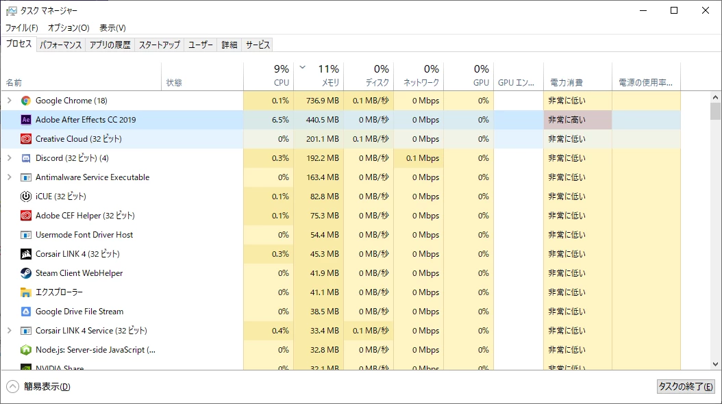Viewport: 722px width, 404px height.
Task: Click the Discord process icon
Action: [26, 157]
